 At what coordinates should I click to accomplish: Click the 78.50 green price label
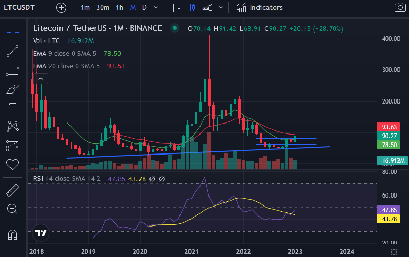pos(388,145)
